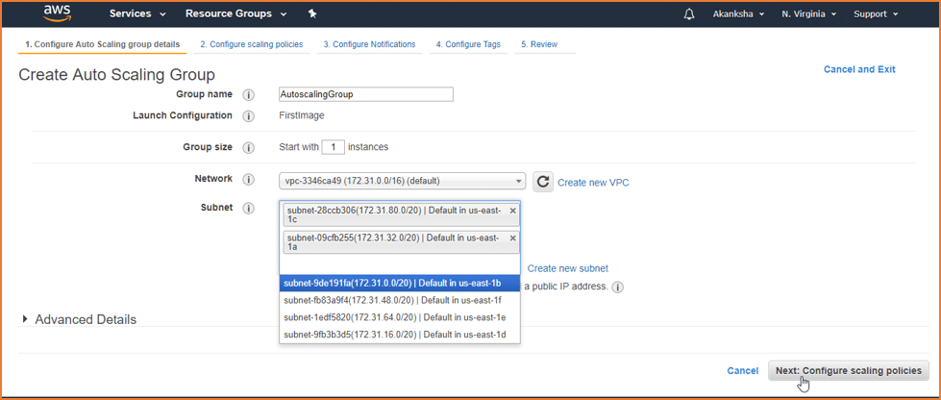Viewport: 941px width, 400px height.
Task: Click the pin shortcut icon in navbar
Action: [x=312, y=13]
